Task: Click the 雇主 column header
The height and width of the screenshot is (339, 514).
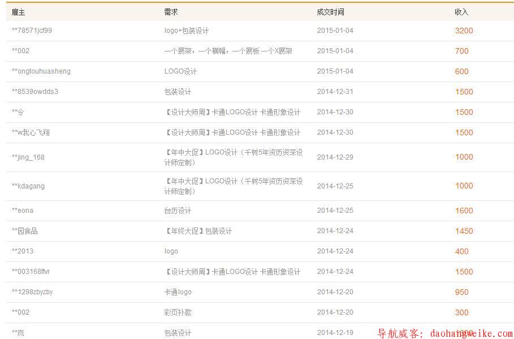Action: (18, 12)
